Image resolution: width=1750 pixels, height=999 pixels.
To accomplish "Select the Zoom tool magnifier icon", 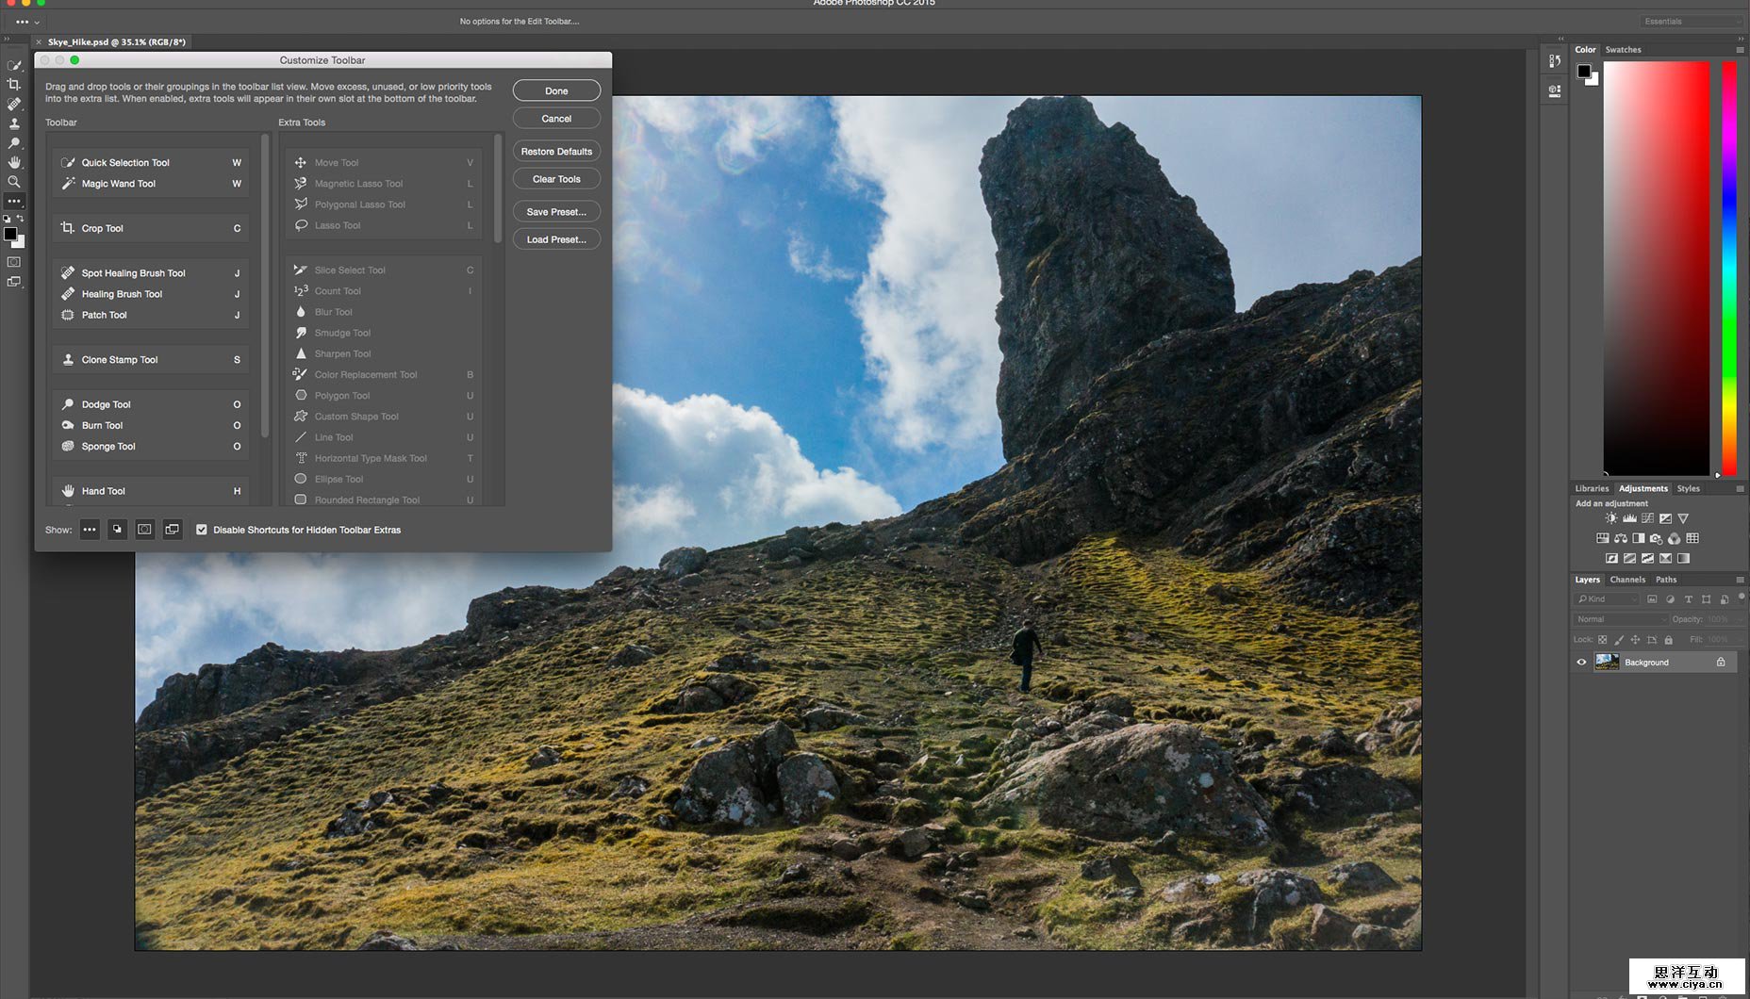I will point(14,182).
